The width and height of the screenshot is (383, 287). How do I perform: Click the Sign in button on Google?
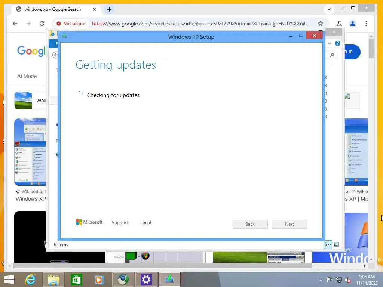coord(352,52)
